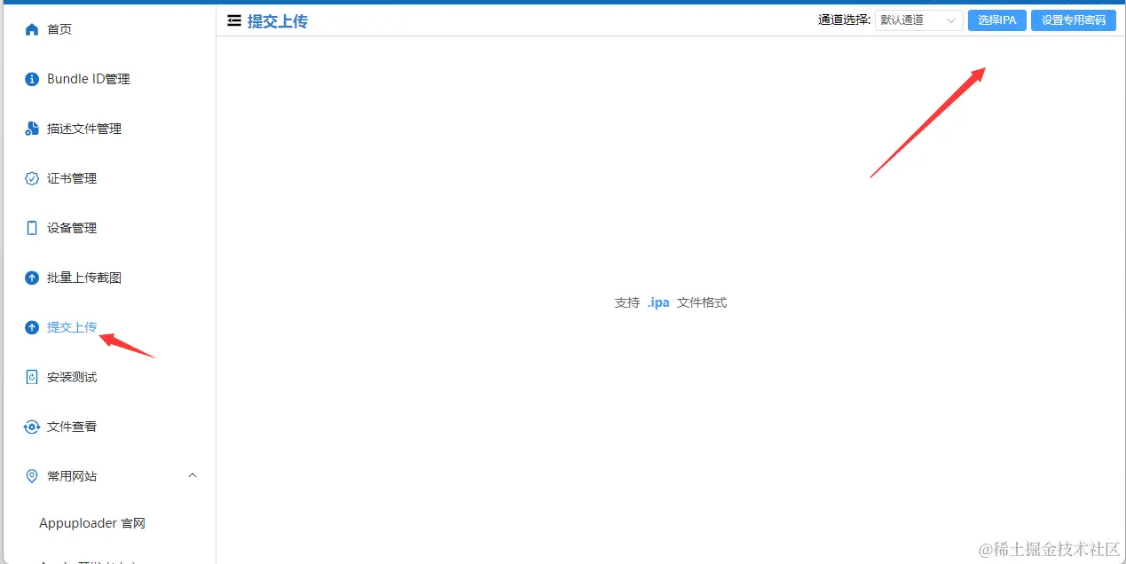
Task: Click the upload arrow icon beside 批量上传截图
Action: pyautogui.click(x=32, y=278)
